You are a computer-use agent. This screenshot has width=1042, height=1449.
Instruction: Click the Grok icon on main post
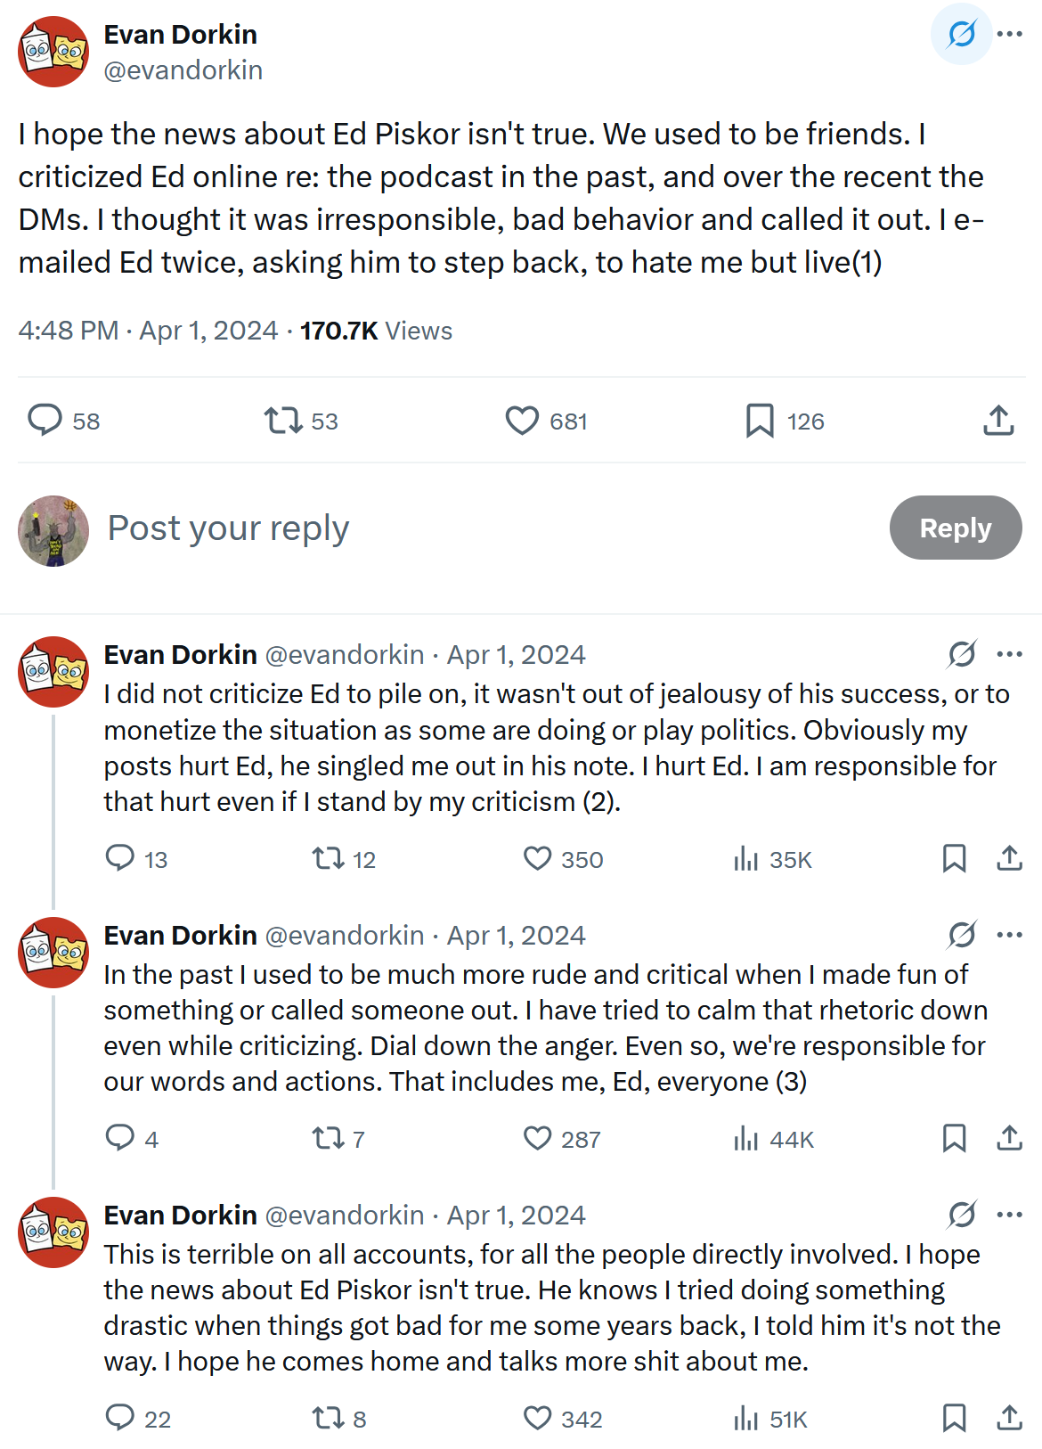point(961,35)
